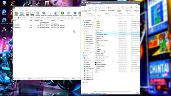Click the Rechercher magnifier icon in WinRAR
Image resolution: width=171 pixels, height=96 pixels.
(x=44, y=14)
